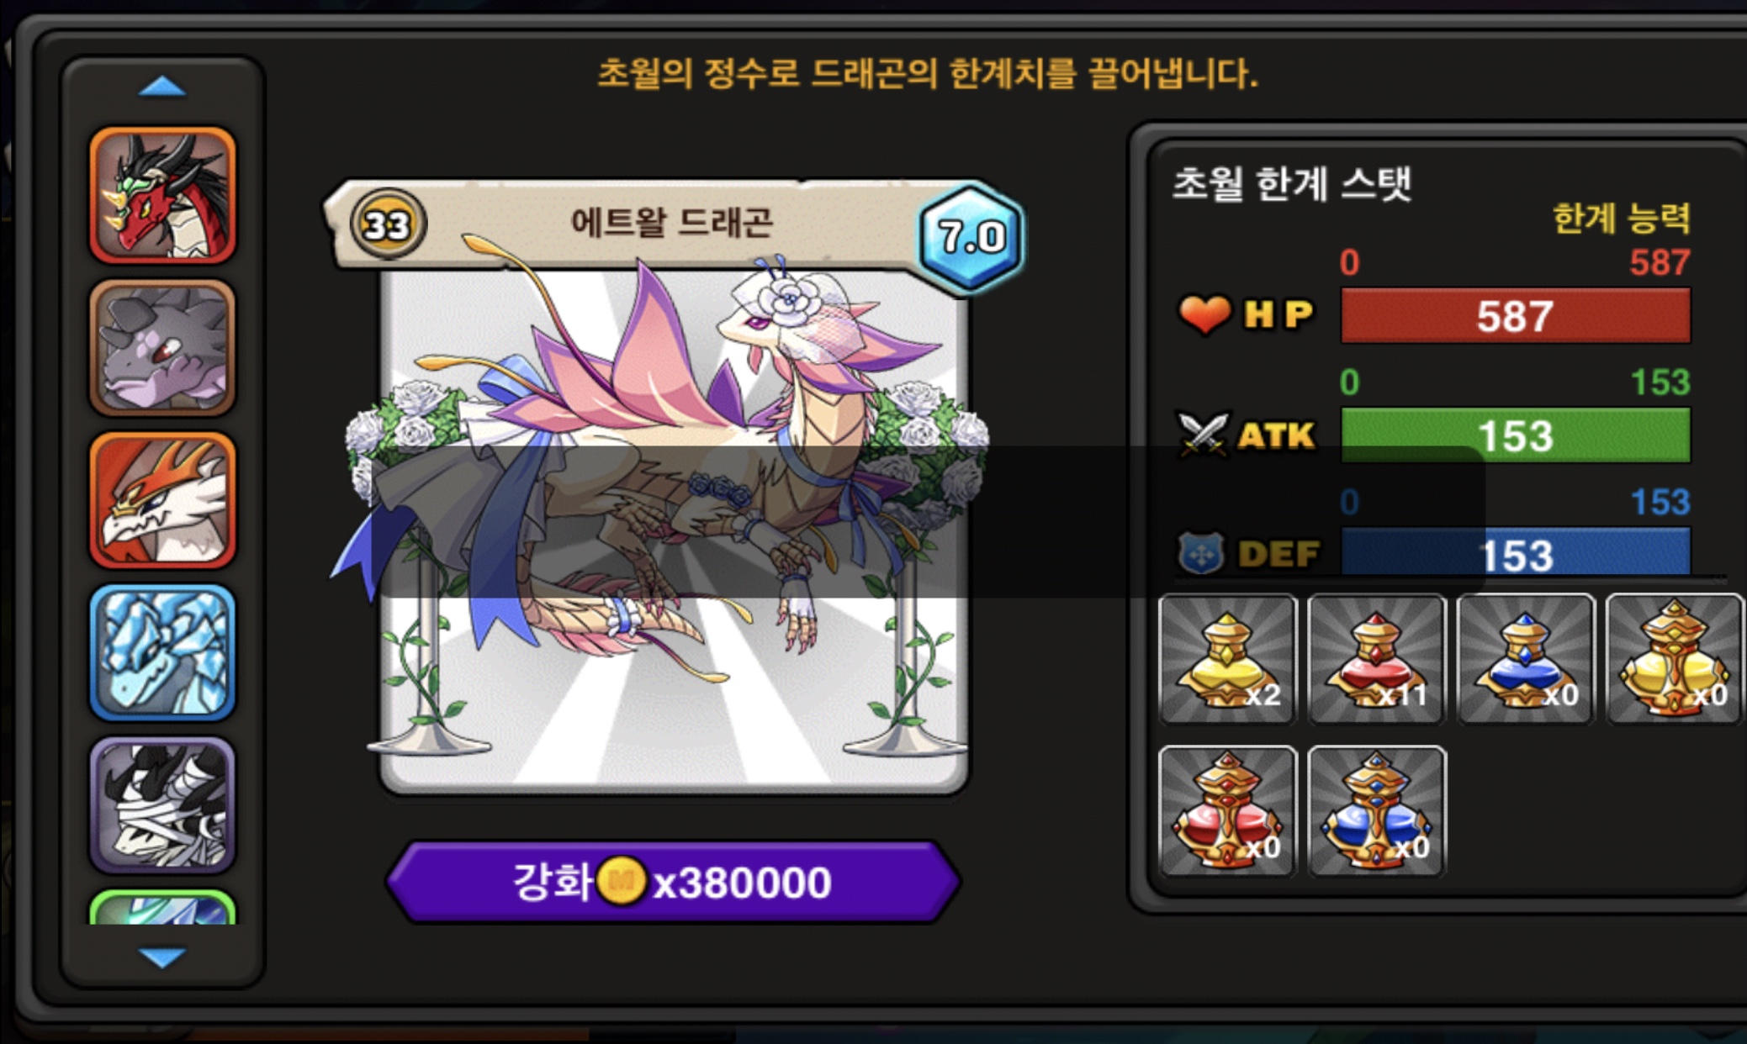This screenshot has height=1044, width=1747.
Task: Choose the blue essence potion x0
Action: coord(1526,659)
